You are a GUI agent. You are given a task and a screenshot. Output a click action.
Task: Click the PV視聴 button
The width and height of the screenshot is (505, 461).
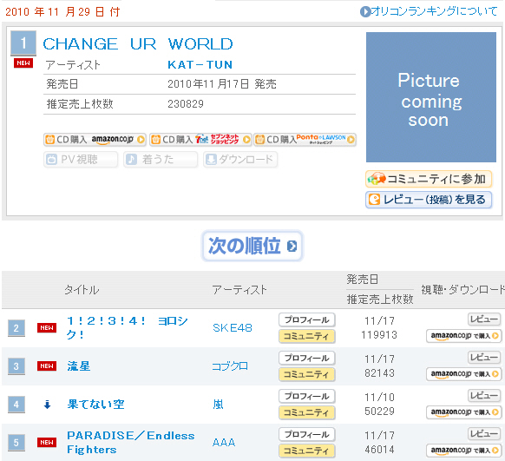[81, 160]
